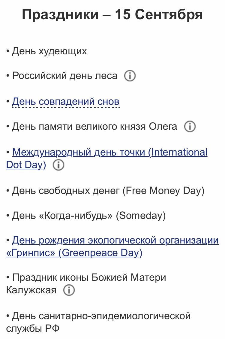
Task: Click the День «Когда-нибудь» (Someday) entry
Action: pyautogui.click(x=89, y=216)
